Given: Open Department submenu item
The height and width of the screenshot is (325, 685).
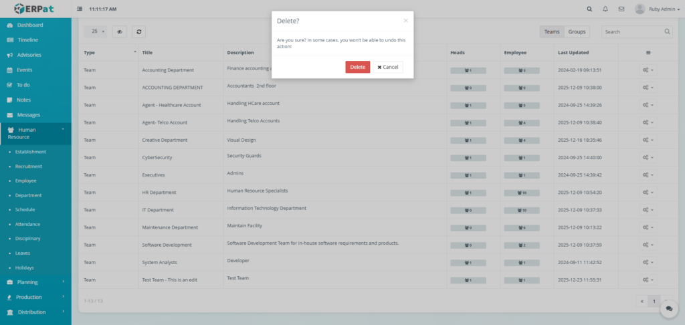Looking at the screenshot, I should click(28, 195).
